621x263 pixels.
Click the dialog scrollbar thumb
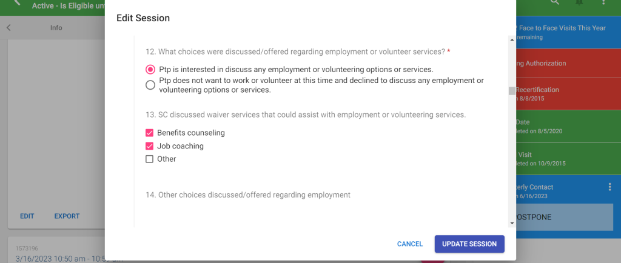pyautogui.click(x=512, y=91)
